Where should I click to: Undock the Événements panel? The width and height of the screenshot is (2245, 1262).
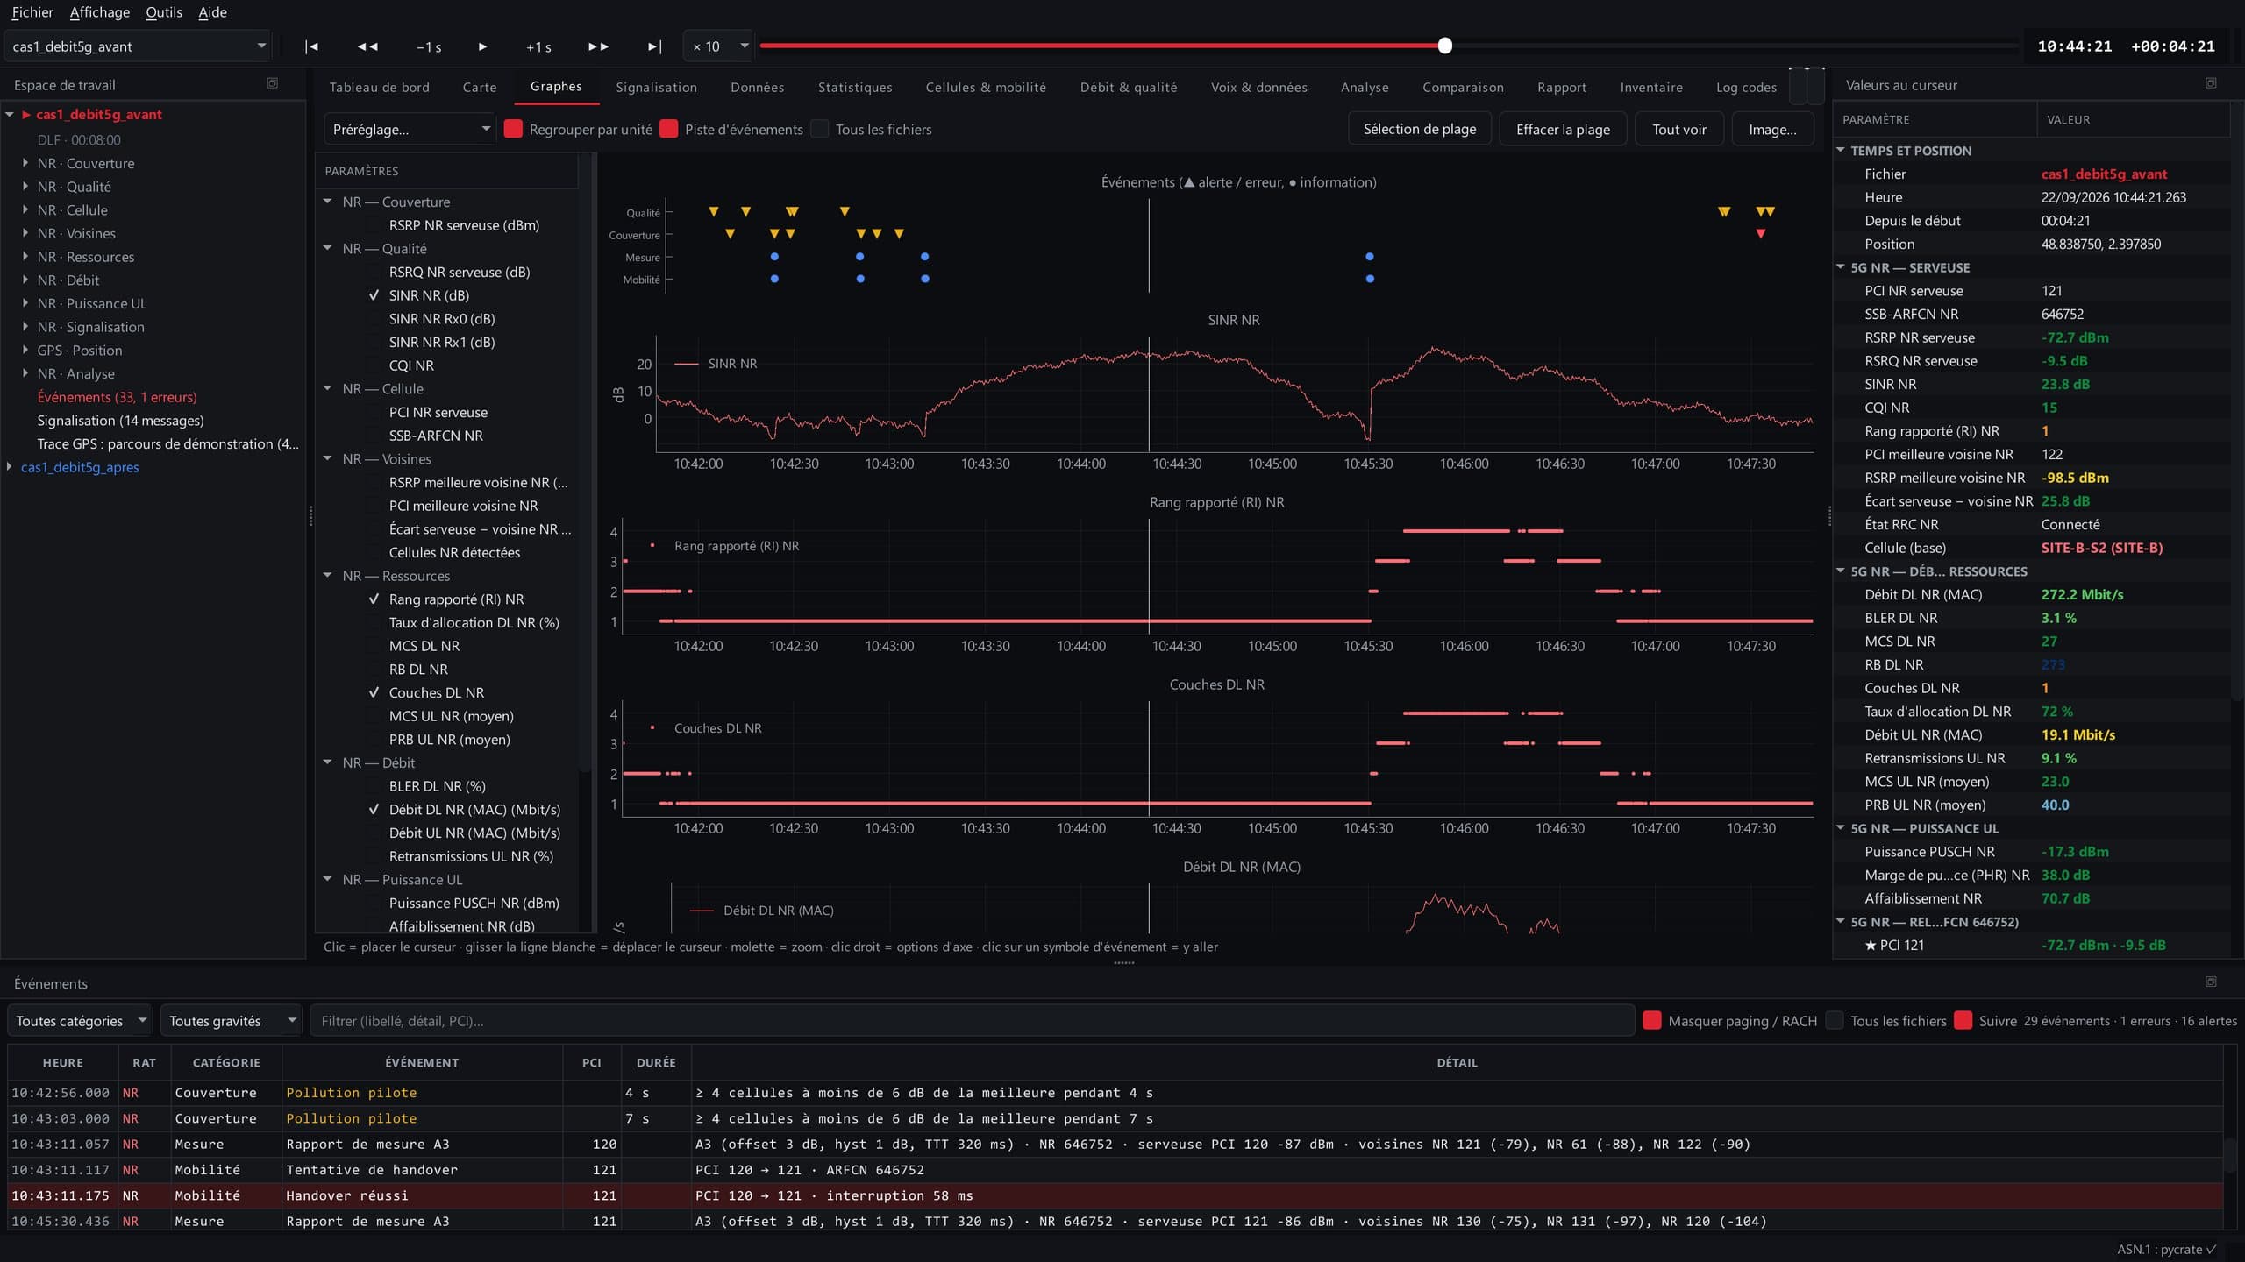click(x=2211, y=982)
